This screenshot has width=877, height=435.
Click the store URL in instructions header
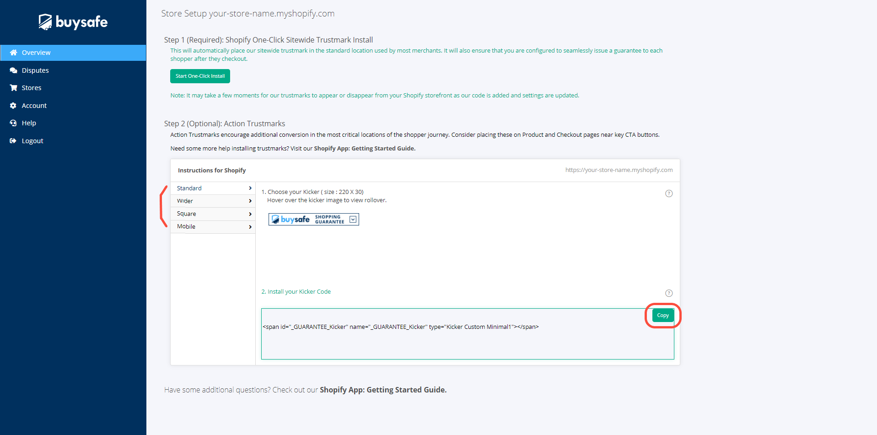[619, 170]
